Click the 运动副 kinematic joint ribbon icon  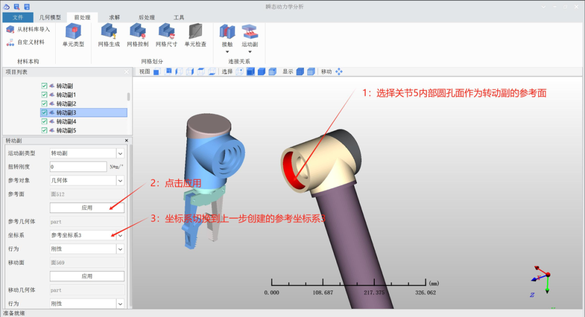pyautogui.click(x=250, y=32)
